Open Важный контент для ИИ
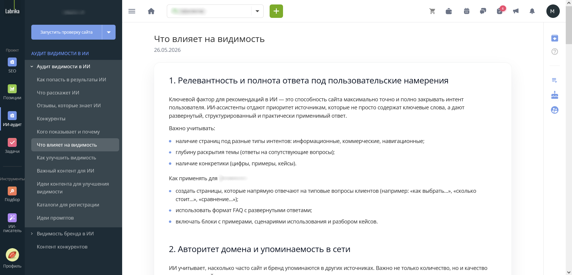This screenshot has width=572, height=275. (x=66, y=171)
